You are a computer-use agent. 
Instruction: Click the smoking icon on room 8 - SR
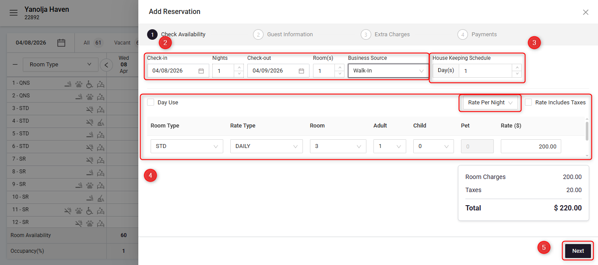tap(89, 172)
